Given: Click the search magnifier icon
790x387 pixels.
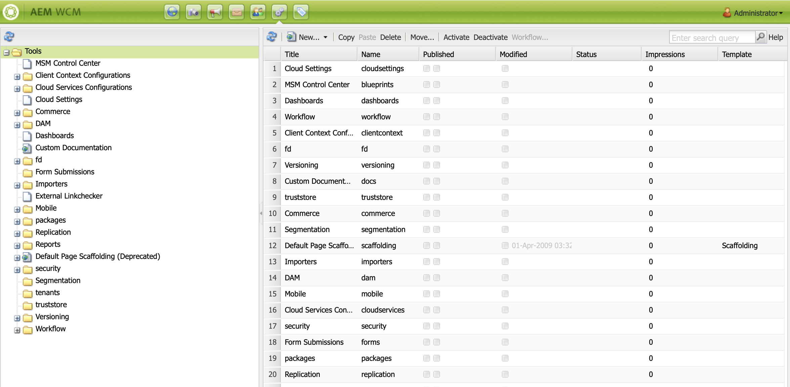Looking at the screenshot, I should pyautogui.click(x=761, y=37).
